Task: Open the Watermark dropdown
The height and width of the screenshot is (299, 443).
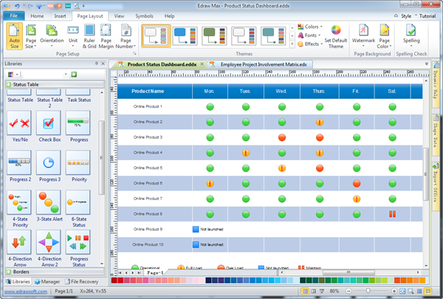Action: pos(363,37)
